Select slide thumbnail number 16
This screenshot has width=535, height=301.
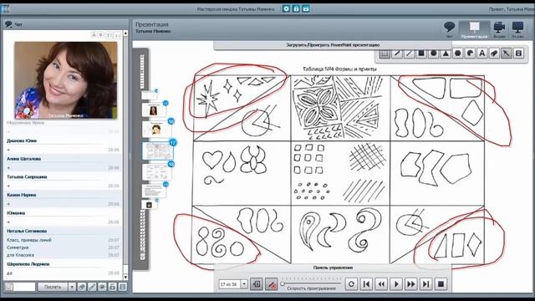156,130
